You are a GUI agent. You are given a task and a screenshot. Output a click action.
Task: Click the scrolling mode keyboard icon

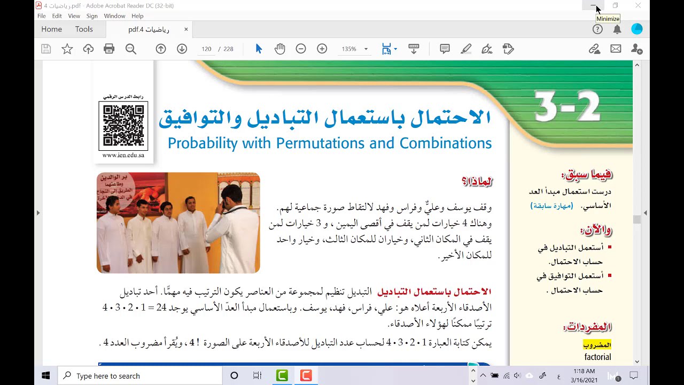pos(414,49)
